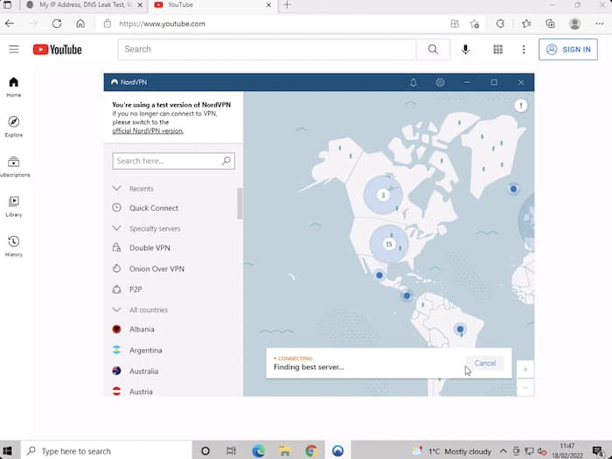Viewport: 612px width, 459px height.
Task: Click YouTube SIGN IN button
Action: (x=568, y=49)
